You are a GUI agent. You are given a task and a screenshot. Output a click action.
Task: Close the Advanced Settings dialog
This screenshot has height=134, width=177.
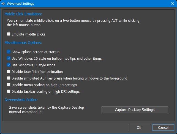(x=173, y=4)
